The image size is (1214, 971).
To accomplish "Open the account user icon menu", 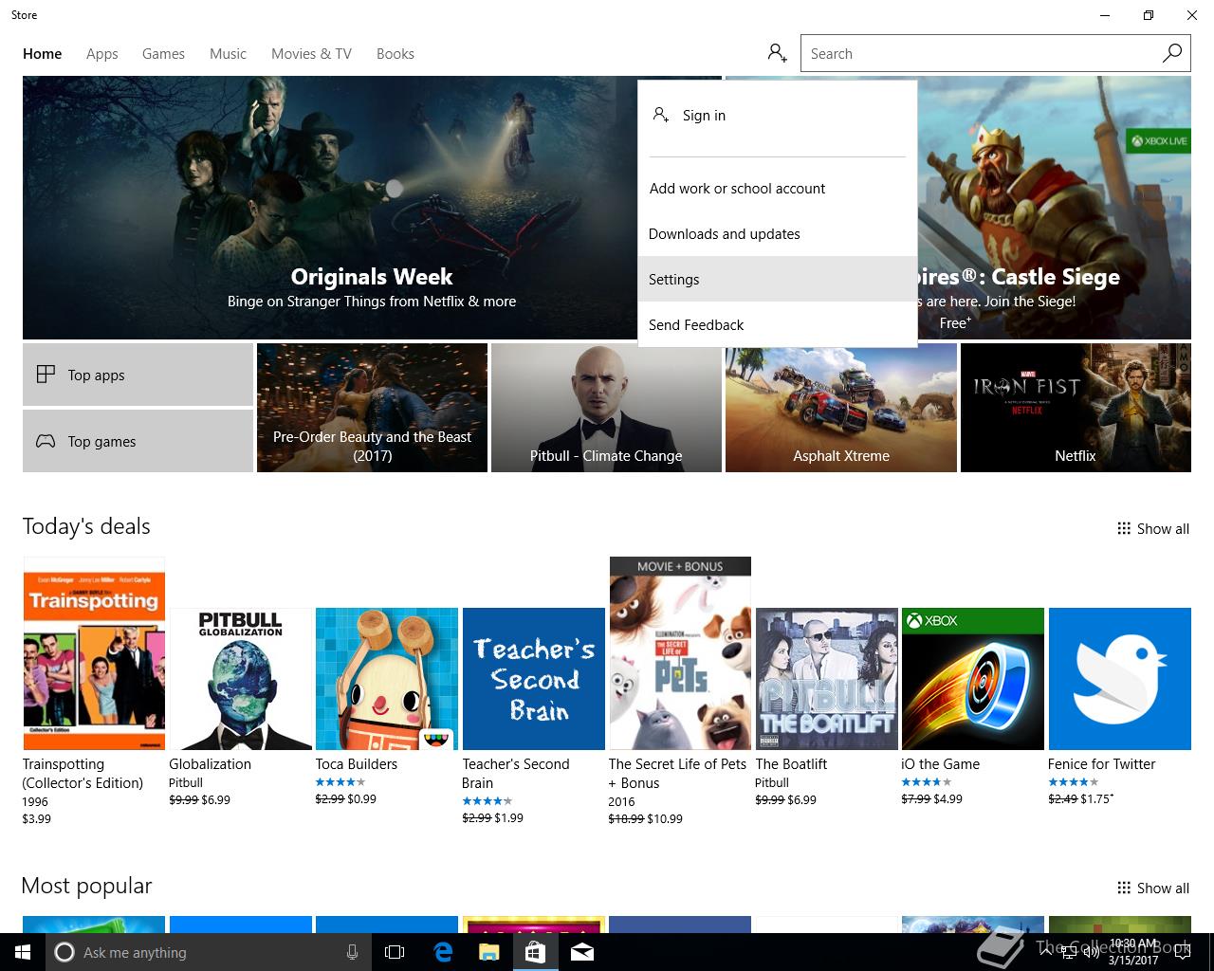I will pos(778,53).
